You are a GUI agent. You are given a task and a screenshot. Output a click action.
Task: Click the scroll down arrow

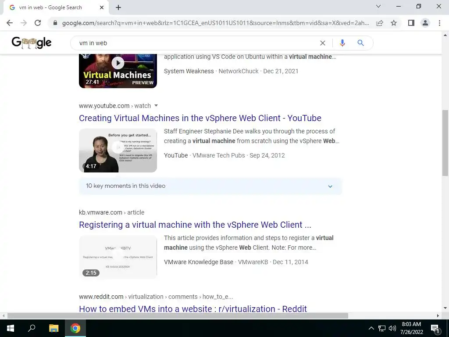[445, 308]
